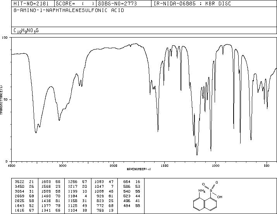Click peak table entry "3450"
Viewport: 277px width, 214px height.
coord(20,187)
